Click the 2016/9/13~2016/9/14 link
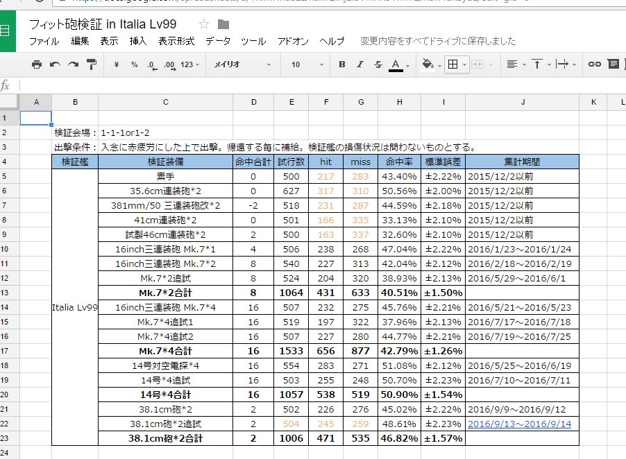Screen dimensions: 626x459 519,424
